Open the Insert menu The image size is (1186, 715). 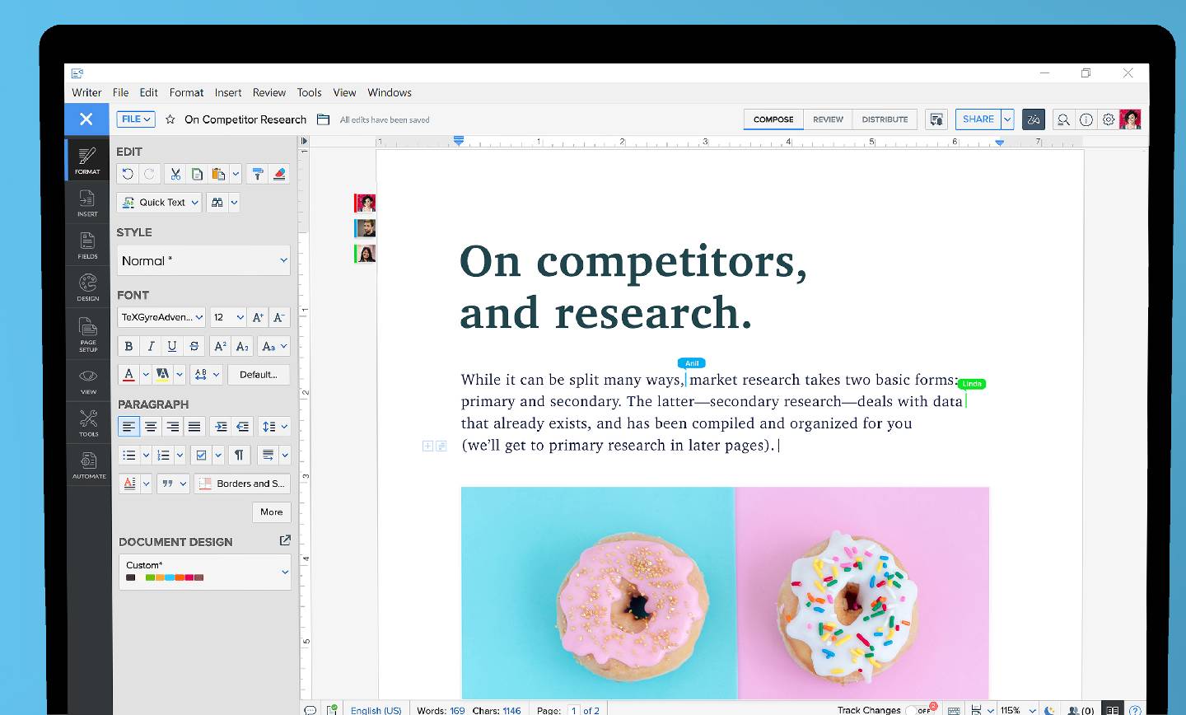pos(228,92)
